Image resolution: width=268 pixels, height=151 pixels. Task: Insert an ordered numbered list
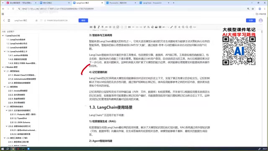114,27
